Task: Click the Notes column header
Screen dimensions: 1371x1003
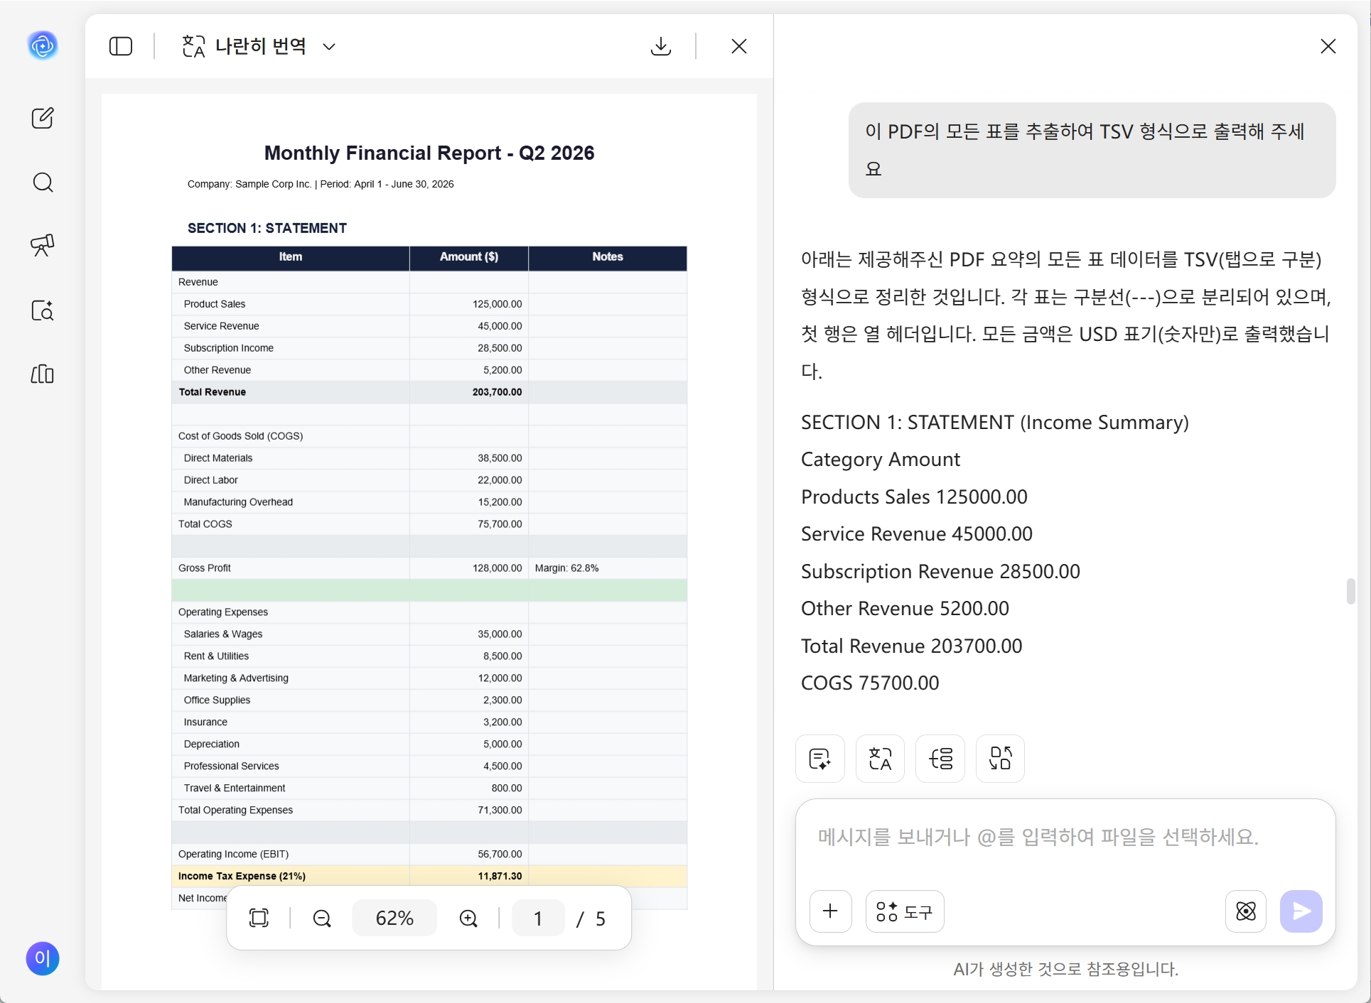Action: 608,257
